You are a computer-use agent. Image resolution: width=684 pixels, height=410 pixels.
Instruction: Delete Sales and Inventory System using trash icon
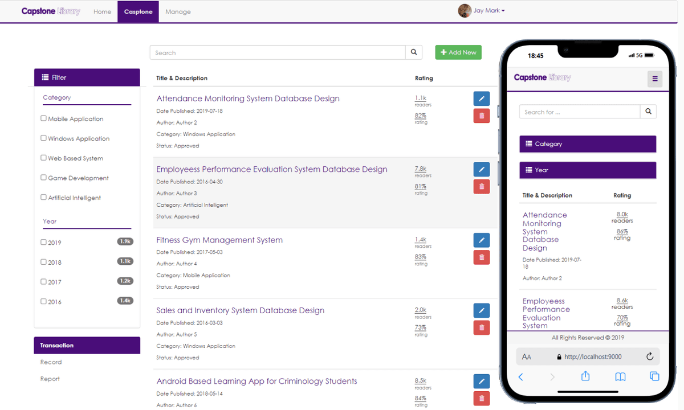(x=481, y=327)
